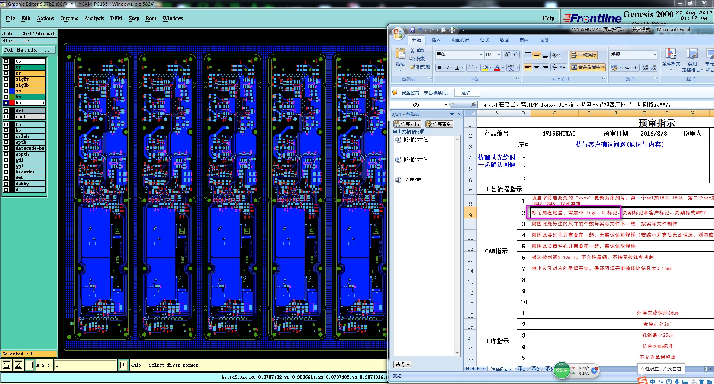Switch to the 插入 ribbon tab

coord(436,40)
